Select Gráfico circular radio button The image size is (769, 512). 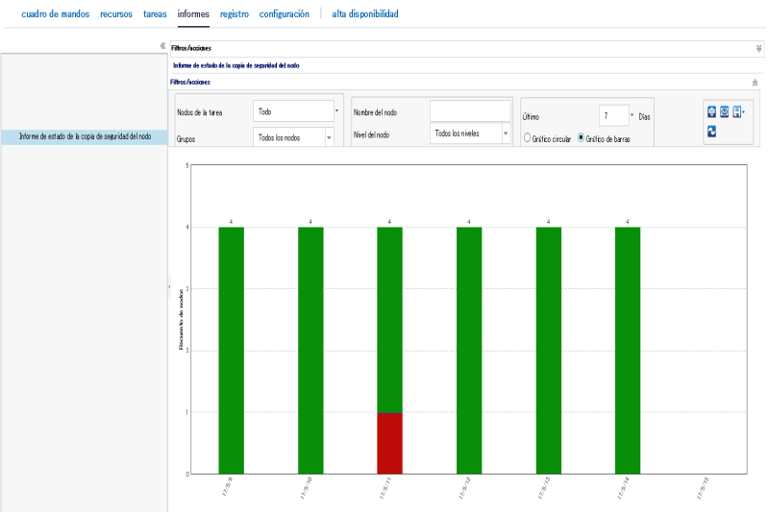click(x=527, y=137)
